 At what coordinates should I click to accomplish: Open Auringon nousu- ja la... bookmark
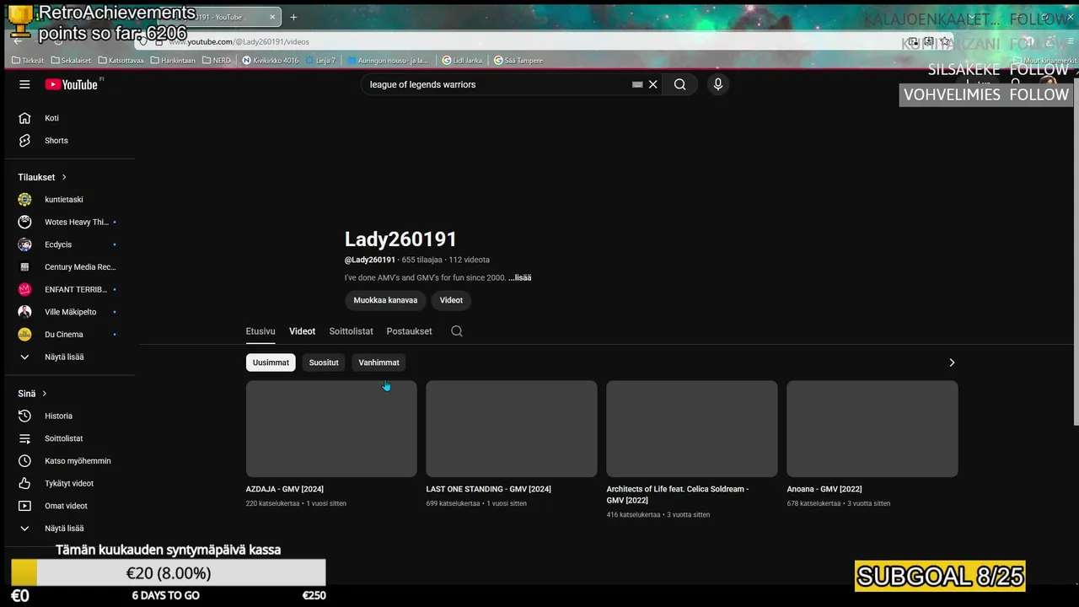pyautogui.click(x=386, y=61)
